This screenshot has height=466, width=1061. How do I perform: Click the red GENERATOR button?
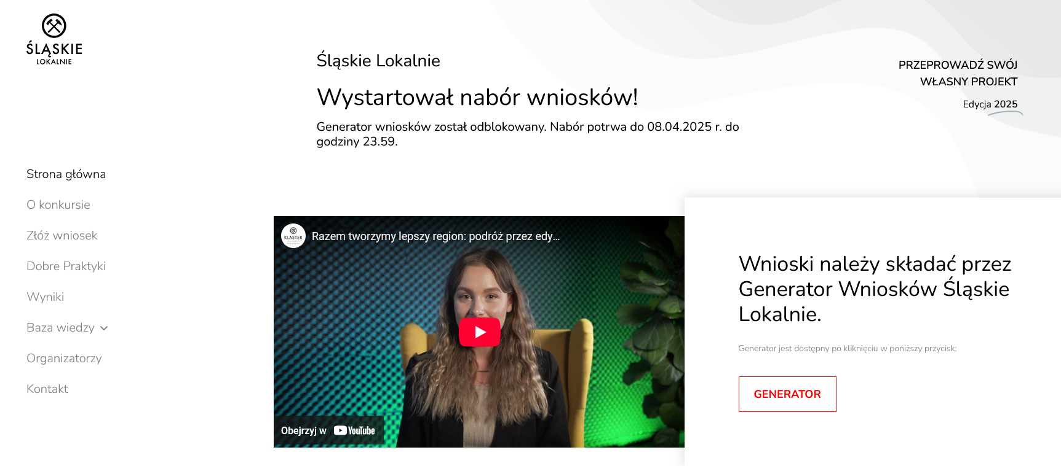[787, 394]
